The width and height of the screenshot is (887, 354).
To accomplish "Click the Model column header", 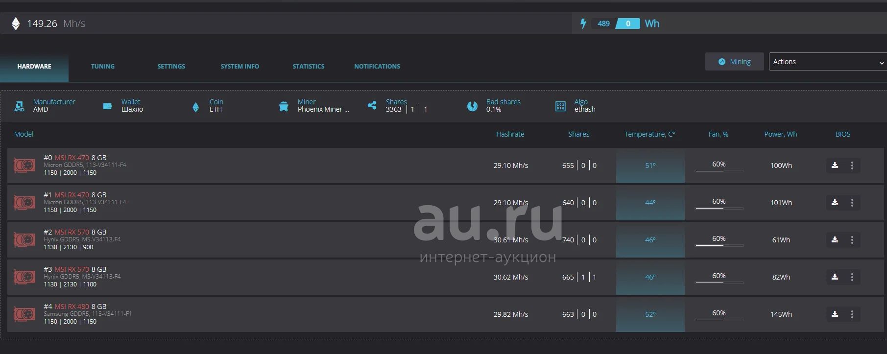I will pyautogui.click(x=24, y=134).
